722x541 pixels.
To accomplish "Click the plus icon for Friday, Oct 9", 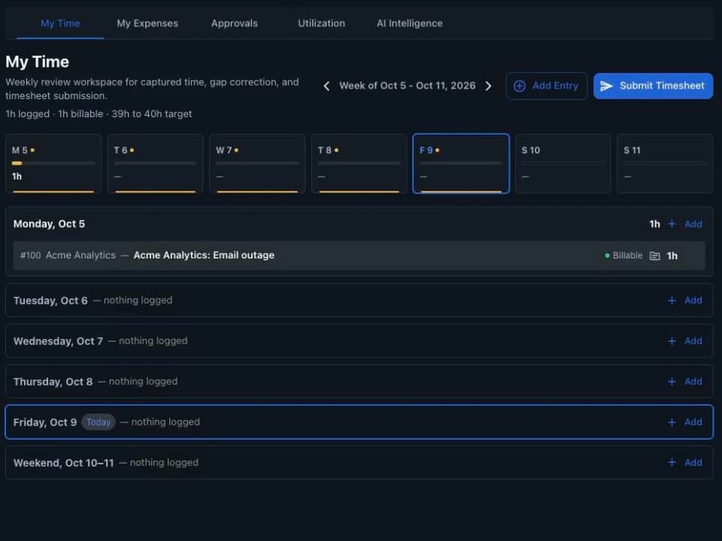I will [672, 422].
